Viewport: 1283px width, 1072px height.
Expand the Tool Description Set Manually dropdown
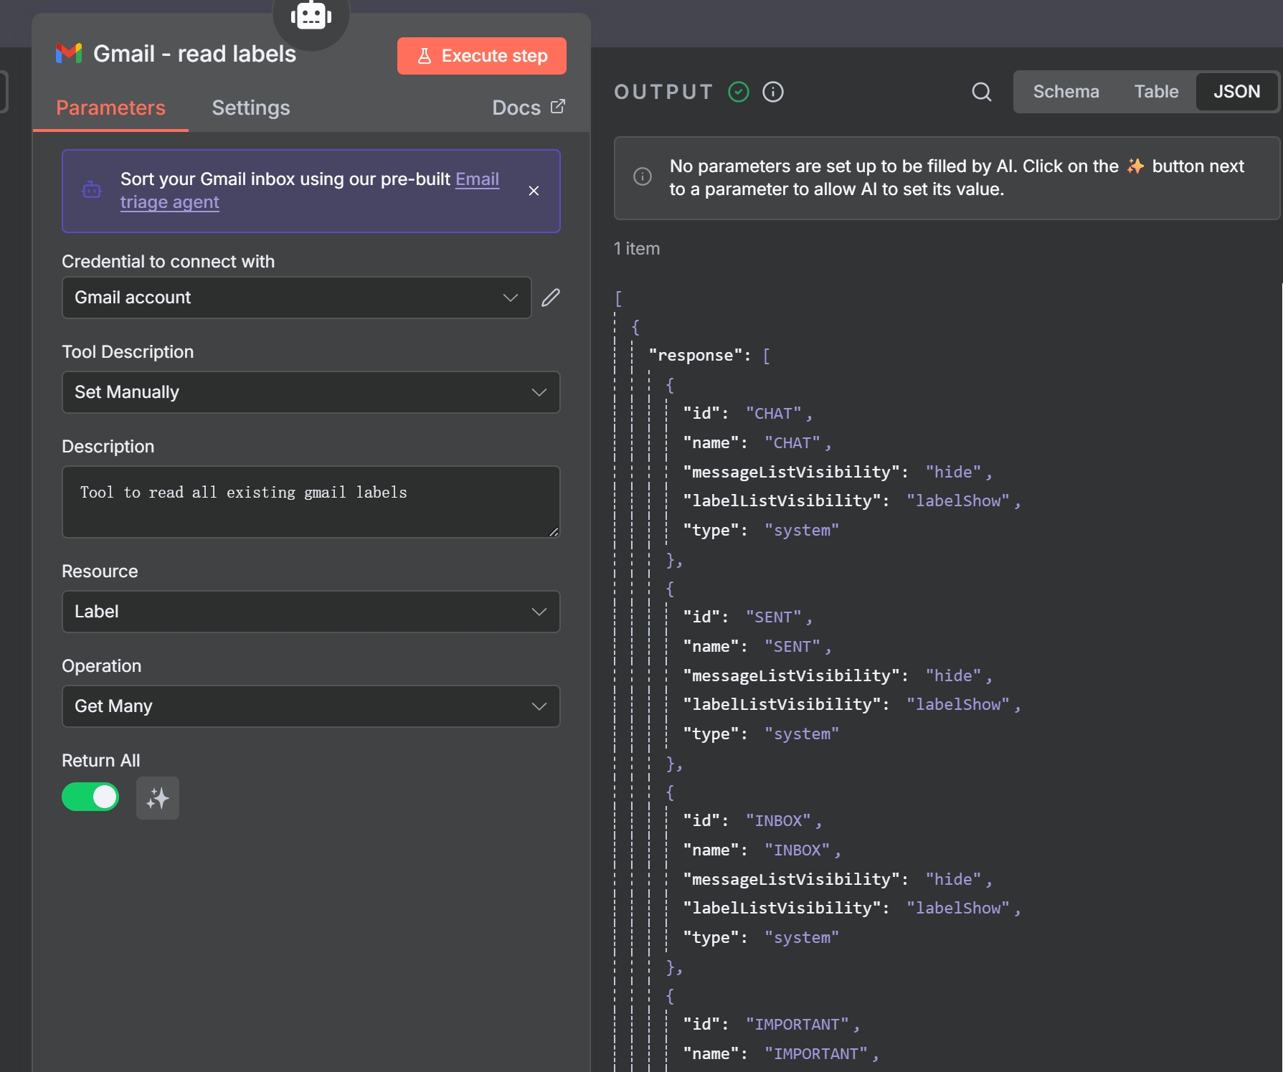pos(311,392)
